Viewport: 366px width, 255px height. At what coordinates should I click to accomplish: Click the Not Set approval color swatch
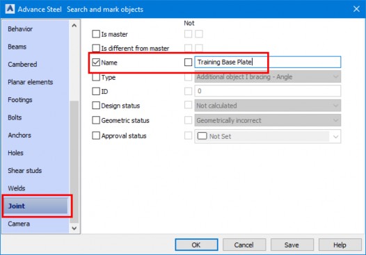click(202, 136)
